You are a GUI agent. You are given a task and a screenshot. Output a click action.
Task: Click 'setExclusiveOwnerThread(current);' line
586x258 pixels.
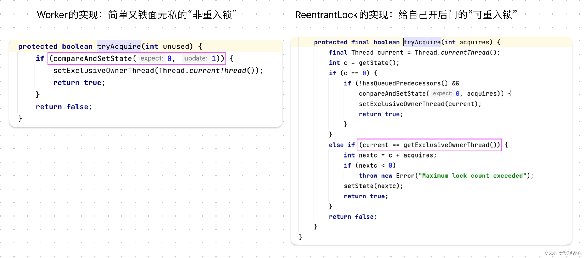(420, 104)
